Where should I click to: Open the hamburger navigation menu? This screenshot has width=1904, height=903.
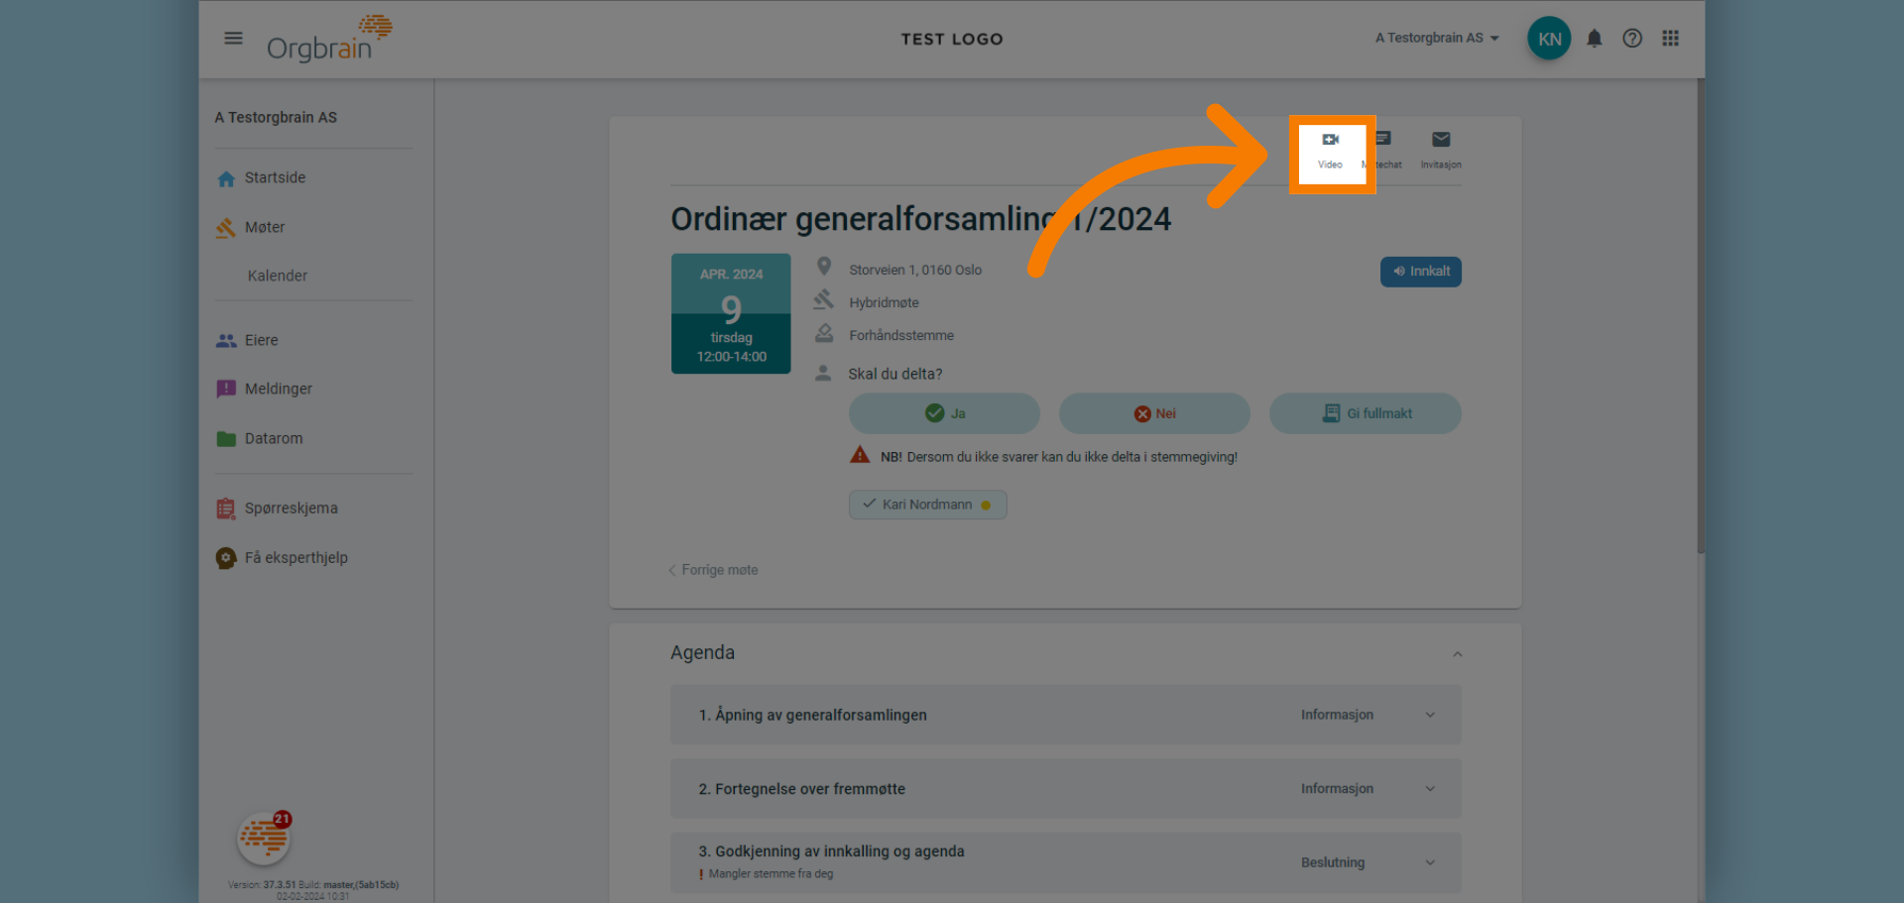(233, 39)
